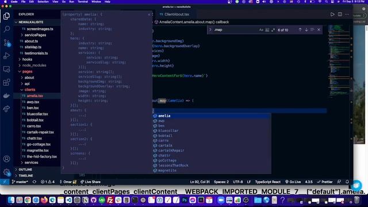Open the Selection menu in menu bar

(43, 2)
